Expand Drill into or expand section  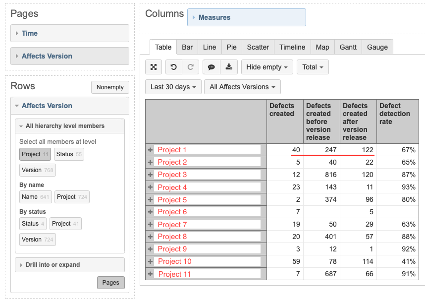70,265
